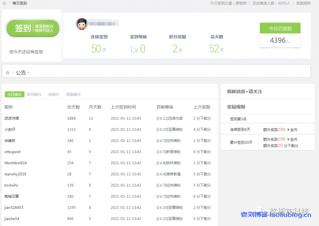Screen dimensions: 319x226
Task: Open the 总排行 tab
Action: (54, 95)
